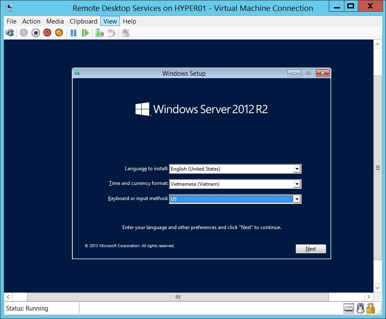This screenshot has width=386, height=319.
Task: Click the grayed Start toolbar icon
Action: 24,33
